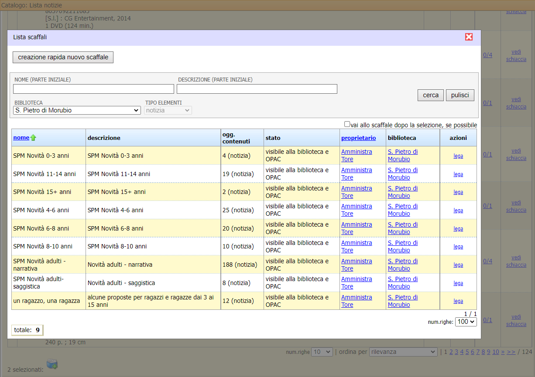Screen dimensions: 535x377
Task: Click 'creazione rapida nuovo scaffale' button
Action: pyautogui.click(x=63, y=57)
